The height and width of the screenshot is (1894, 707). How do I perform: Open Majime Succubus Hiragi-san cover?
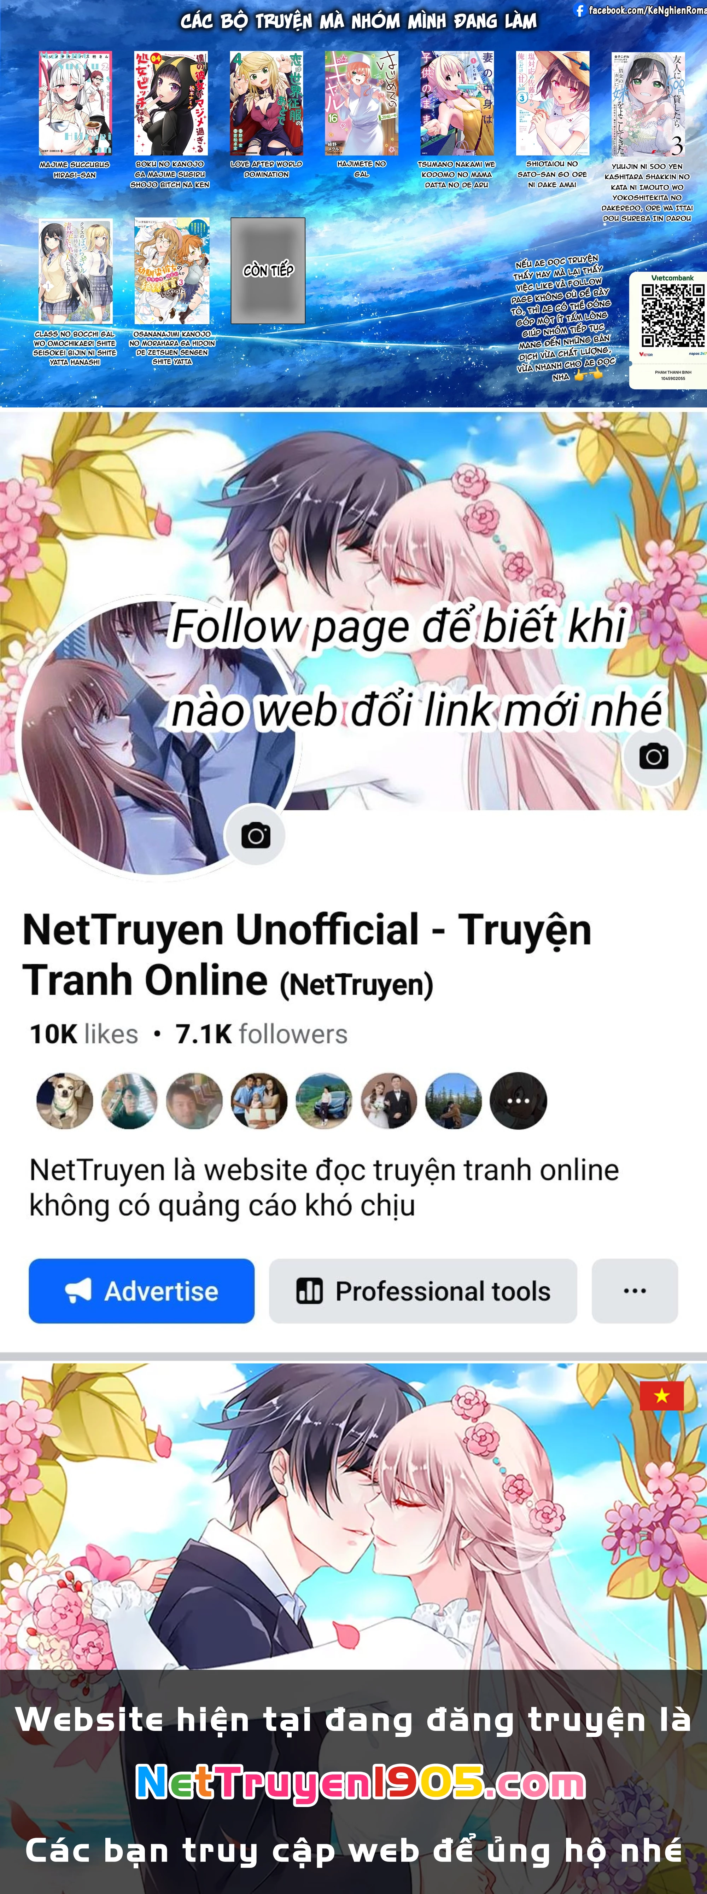click(75, 103)
